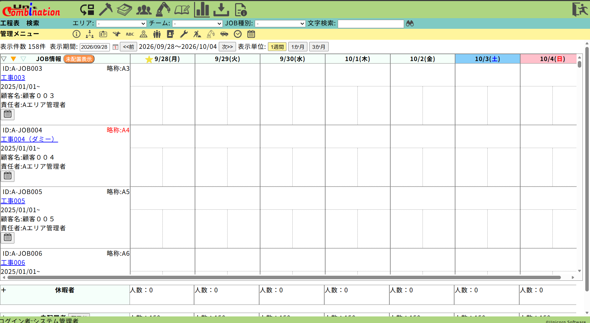
Task: Open calendar button under 工事005 job
Action: click(8, 238)
